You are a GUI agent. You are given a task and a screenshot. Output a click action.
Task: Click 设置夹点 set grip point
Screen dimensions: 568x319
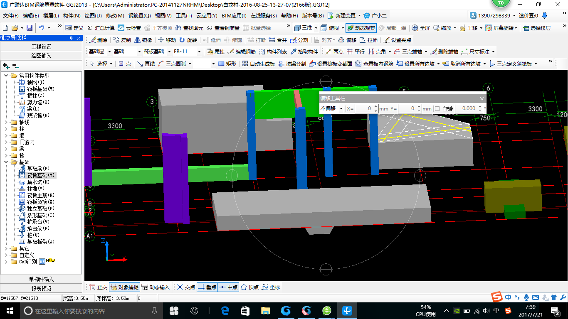tap(397, 40)
